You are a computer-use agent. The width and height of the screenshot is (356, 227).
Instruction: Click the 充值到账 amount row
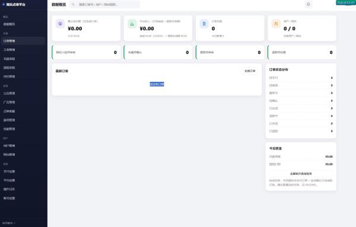coord(301,156)
